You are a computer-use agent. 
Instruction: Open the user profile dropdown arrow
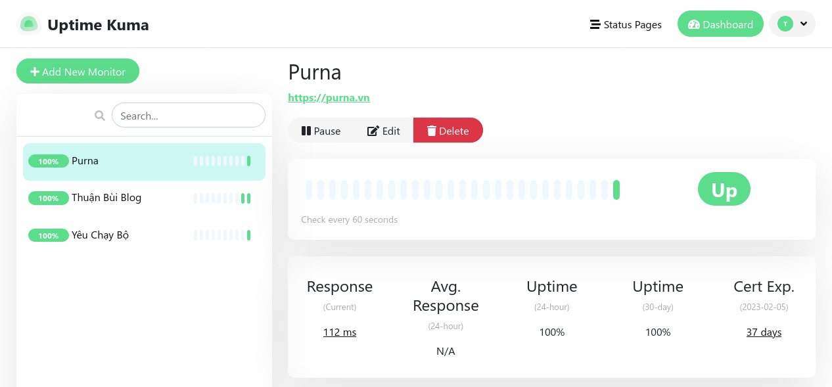pos(804,24)
